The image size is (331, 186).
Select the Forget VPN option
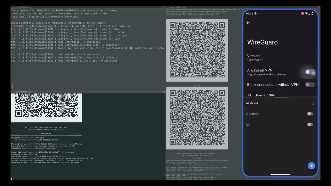[265, 95]
